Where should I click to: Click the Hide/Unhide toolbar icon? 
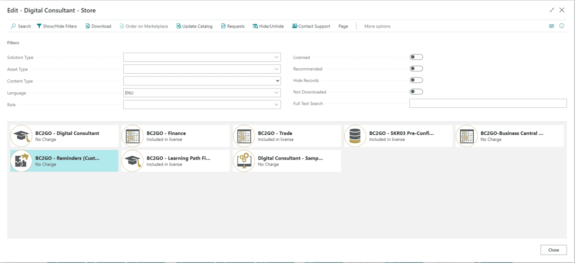[x=255, y=26]
